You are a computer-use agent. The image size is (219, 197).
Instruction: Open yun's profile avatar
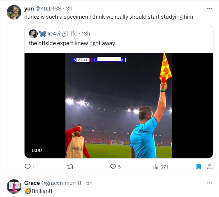14,13
